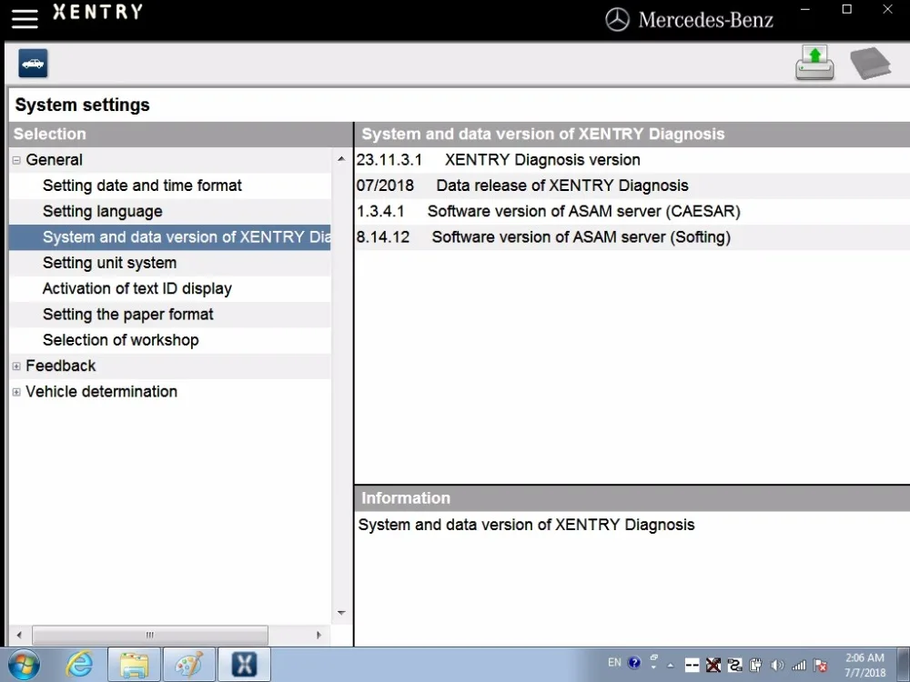Click the System settings heading
The height and width of the screenshot is (682, 910).
click(83, 105)
